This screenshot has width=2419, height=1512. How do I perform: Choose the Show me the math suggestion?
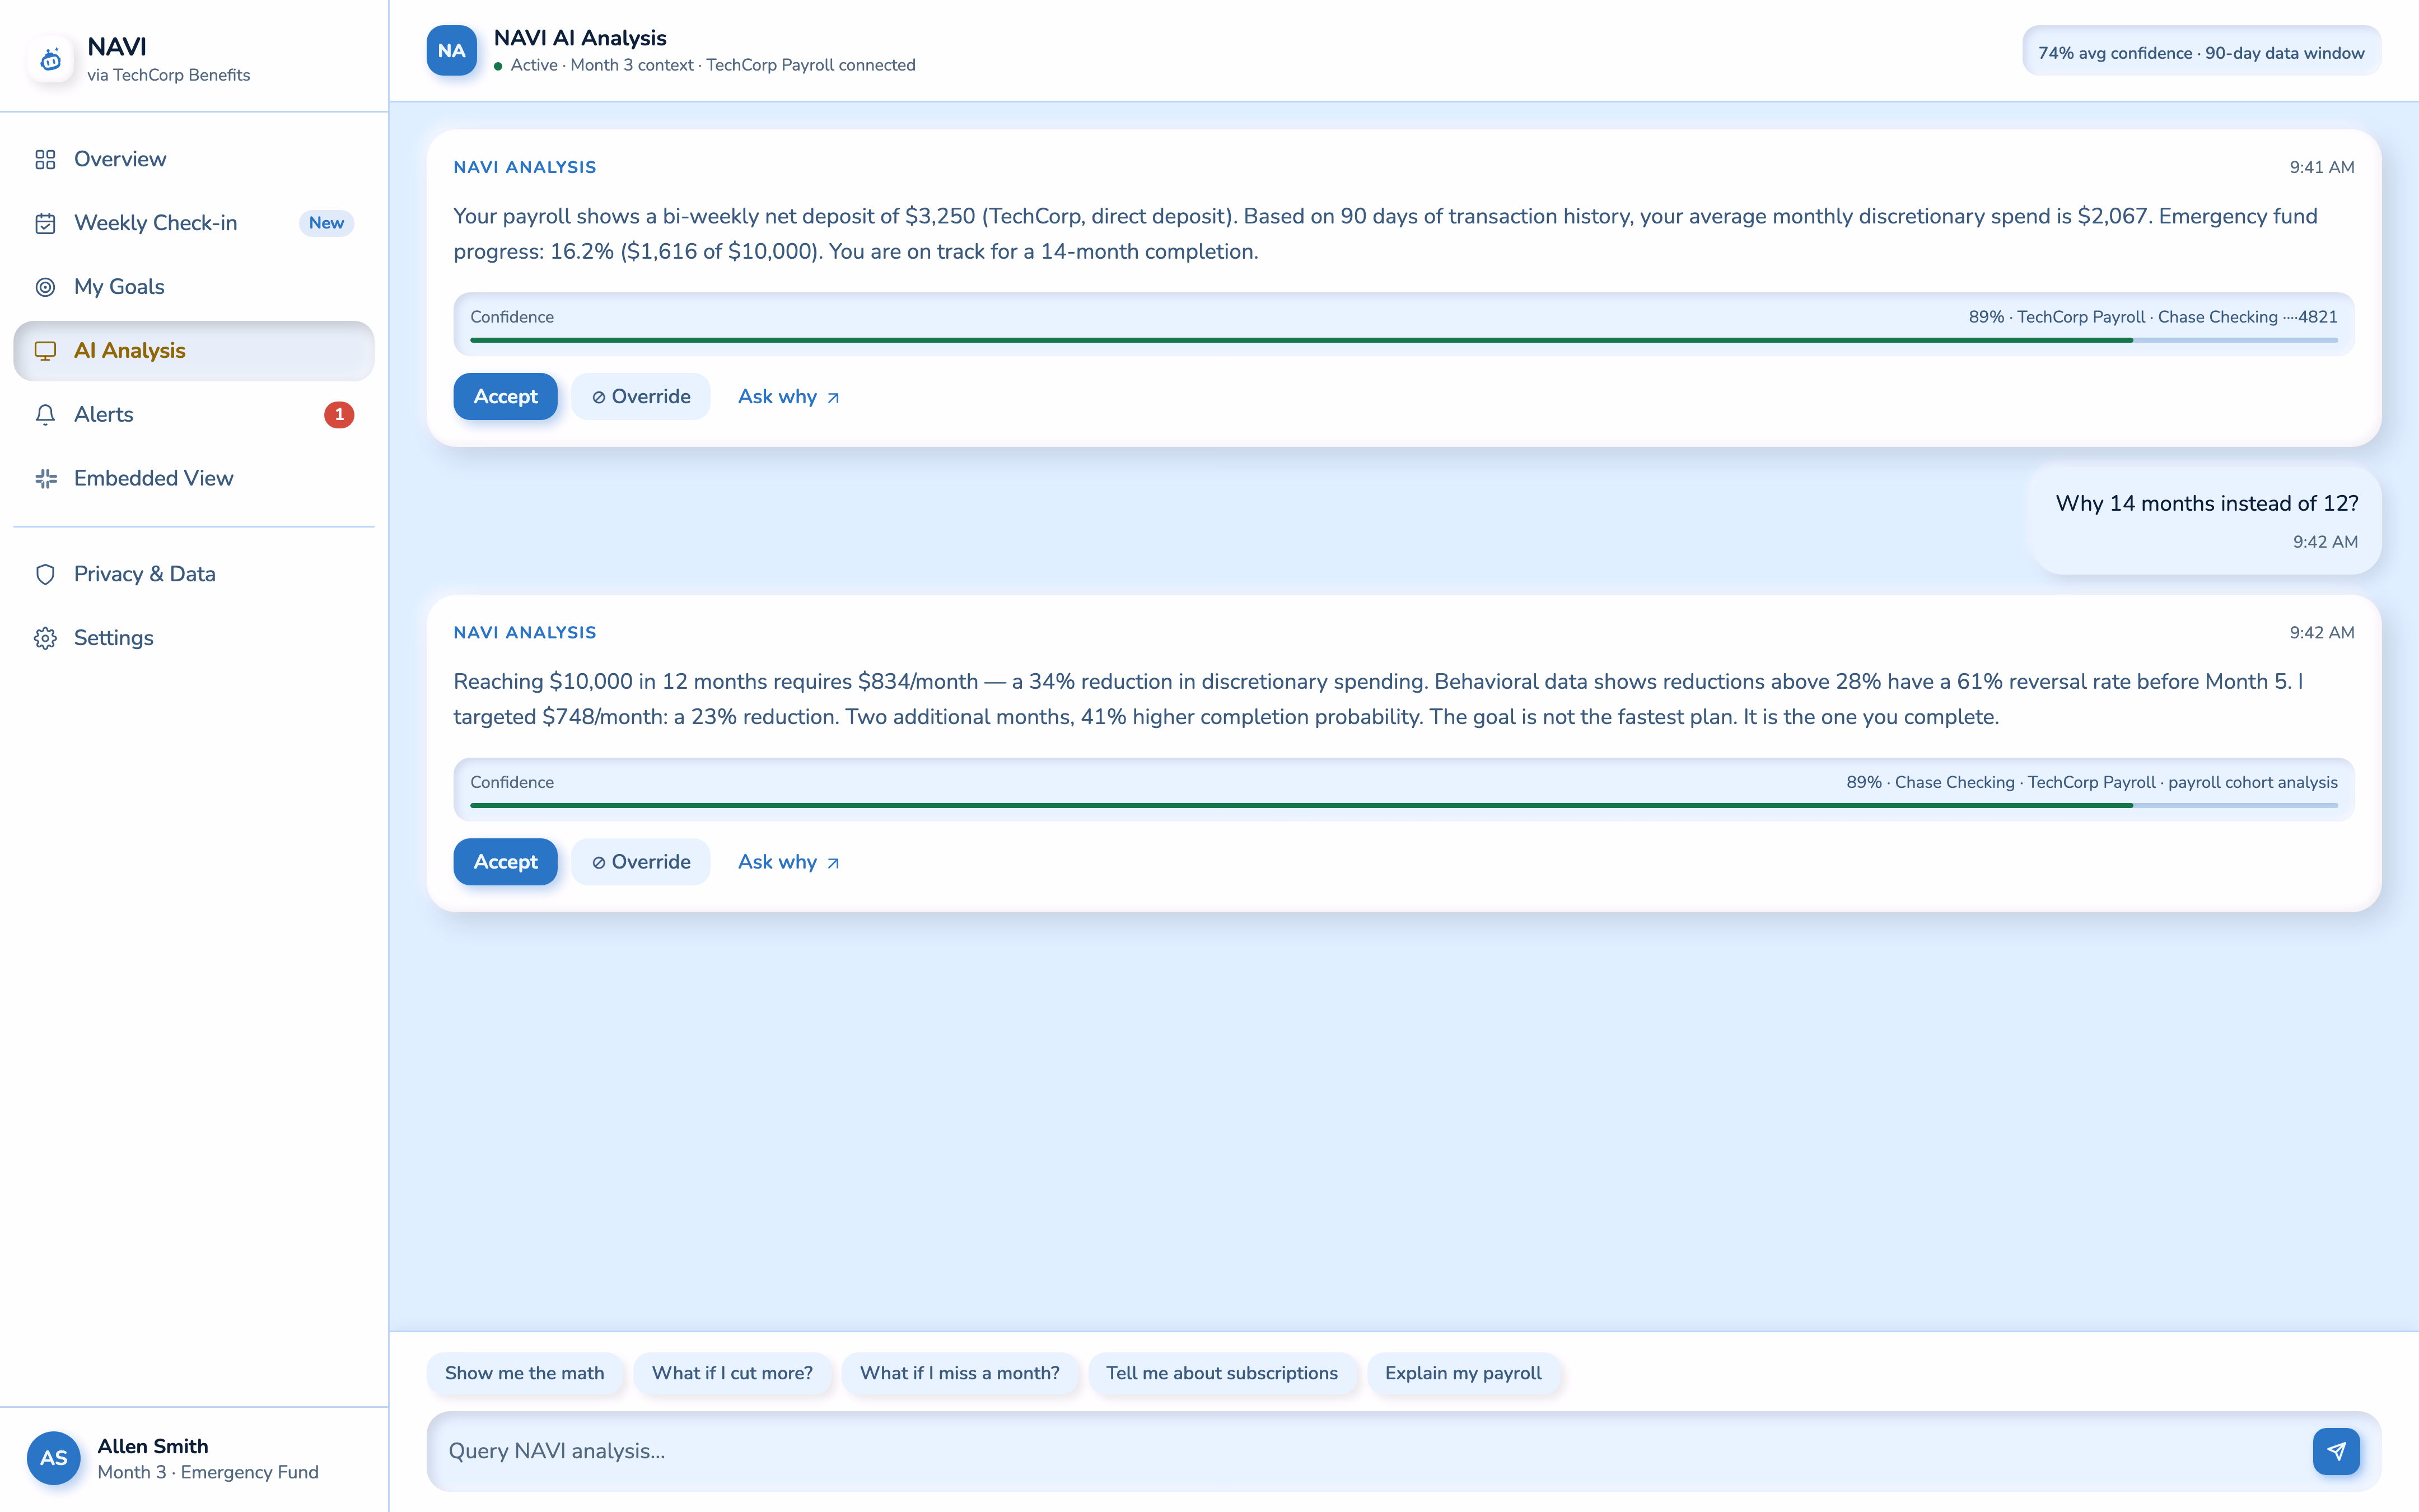point(525,1373)
